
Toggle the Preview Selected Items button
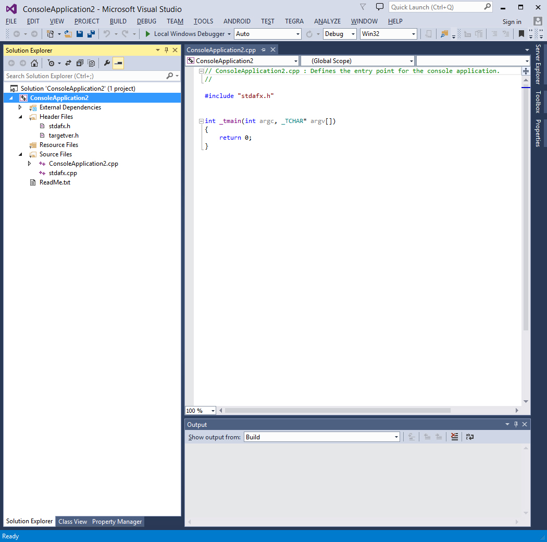pyautogui.click(x=119, y=63)
